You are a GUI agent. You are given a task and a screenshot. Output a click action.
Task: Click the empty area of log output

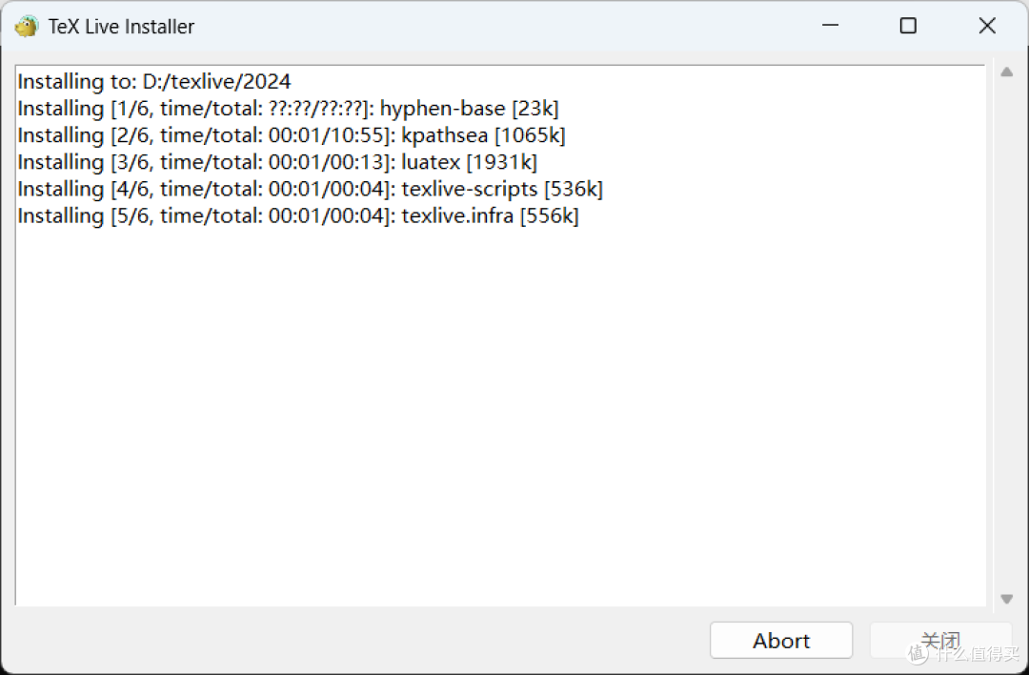tap(500, 414)
